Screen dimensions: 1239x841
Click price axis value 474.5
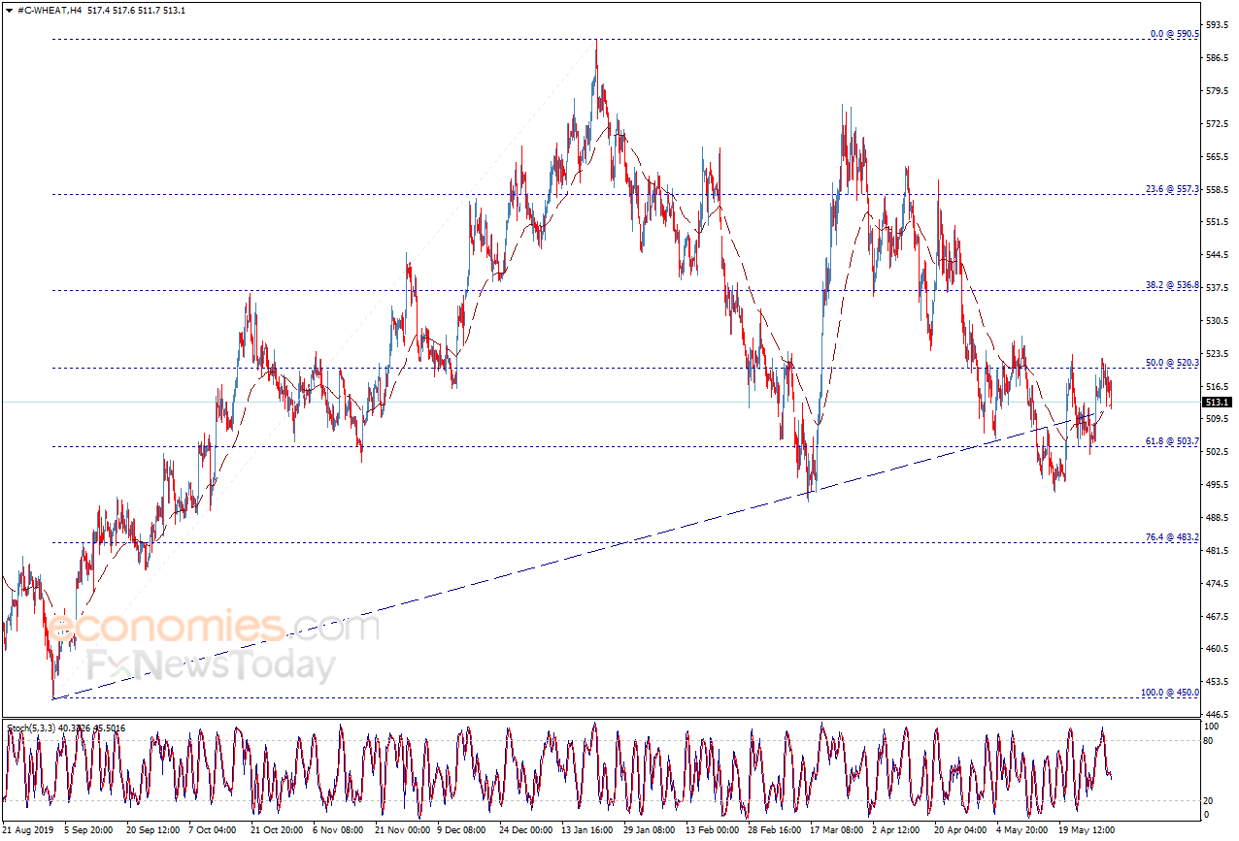[1218, 584]
